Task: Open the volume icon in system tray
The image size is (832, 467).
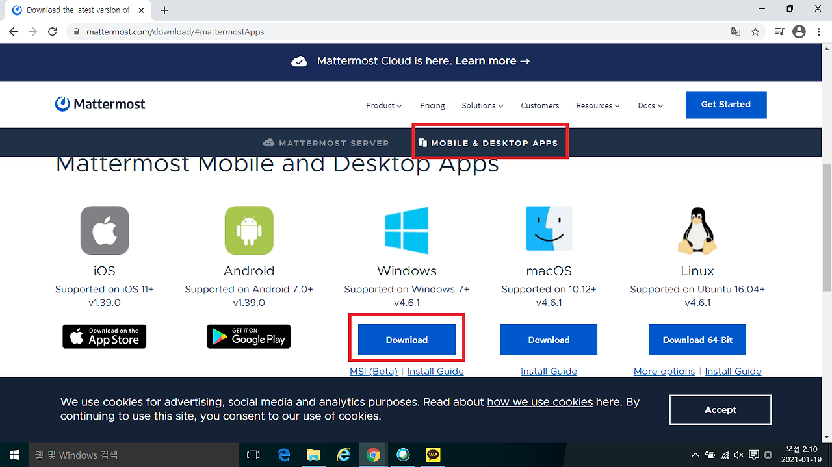Action: pyautogui.click(x=739, y=455)
